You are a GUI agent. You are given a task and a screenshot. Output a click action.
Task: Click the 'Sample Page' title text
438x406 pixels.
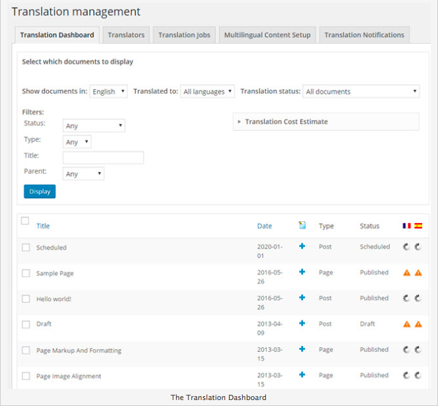pyautogui.click(x=55, y=273)
